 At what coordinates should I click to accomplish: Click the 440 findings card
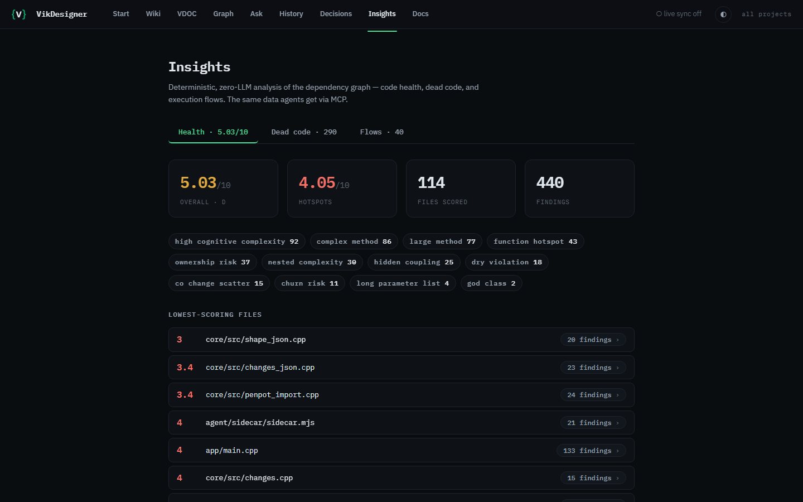click(579, 189)
